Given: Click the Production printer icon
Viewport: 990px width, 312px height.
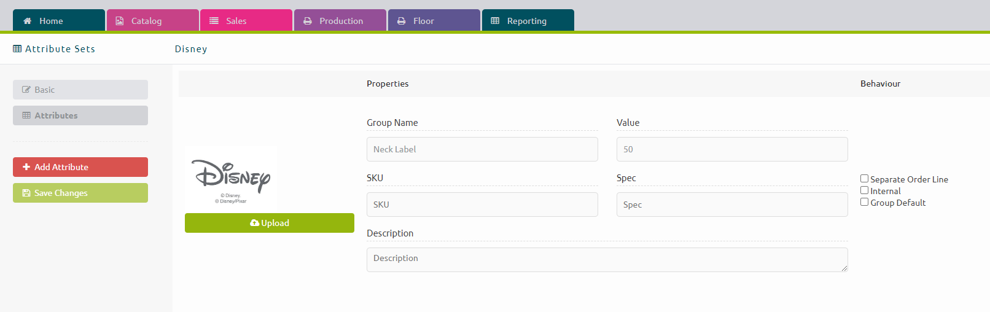Looking at the screenshot, I should point(308,21).
